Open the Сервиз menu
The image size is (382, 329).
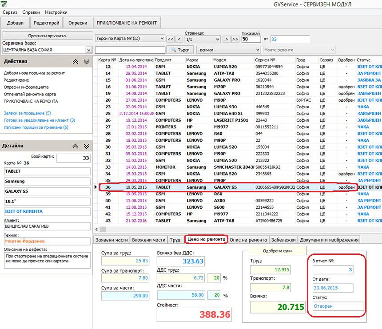10,12
